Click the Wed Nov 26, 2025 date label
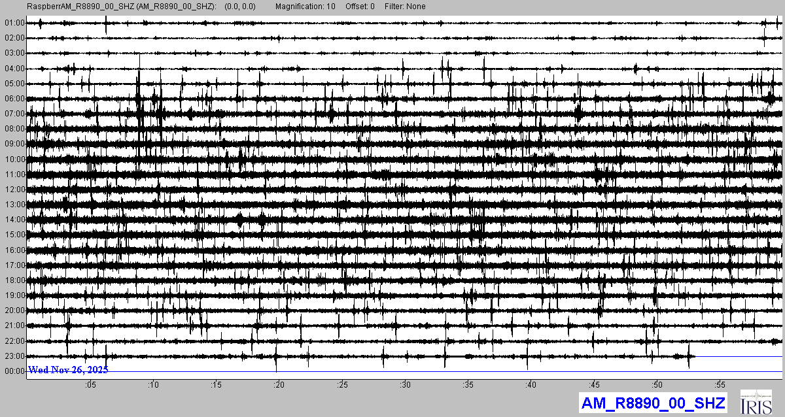This screenshot has height=417, width=785. click(68, 370)
